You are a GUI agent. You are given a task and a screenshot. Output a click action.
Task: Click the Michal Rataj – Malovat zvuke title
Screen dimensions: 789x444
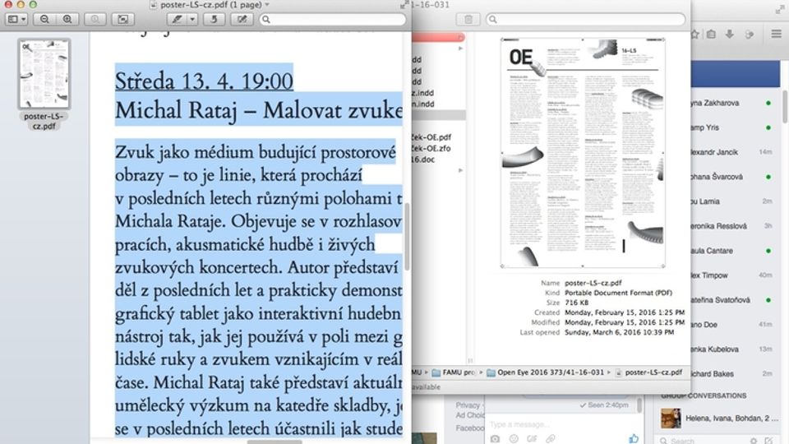click(x=259, y=110)
